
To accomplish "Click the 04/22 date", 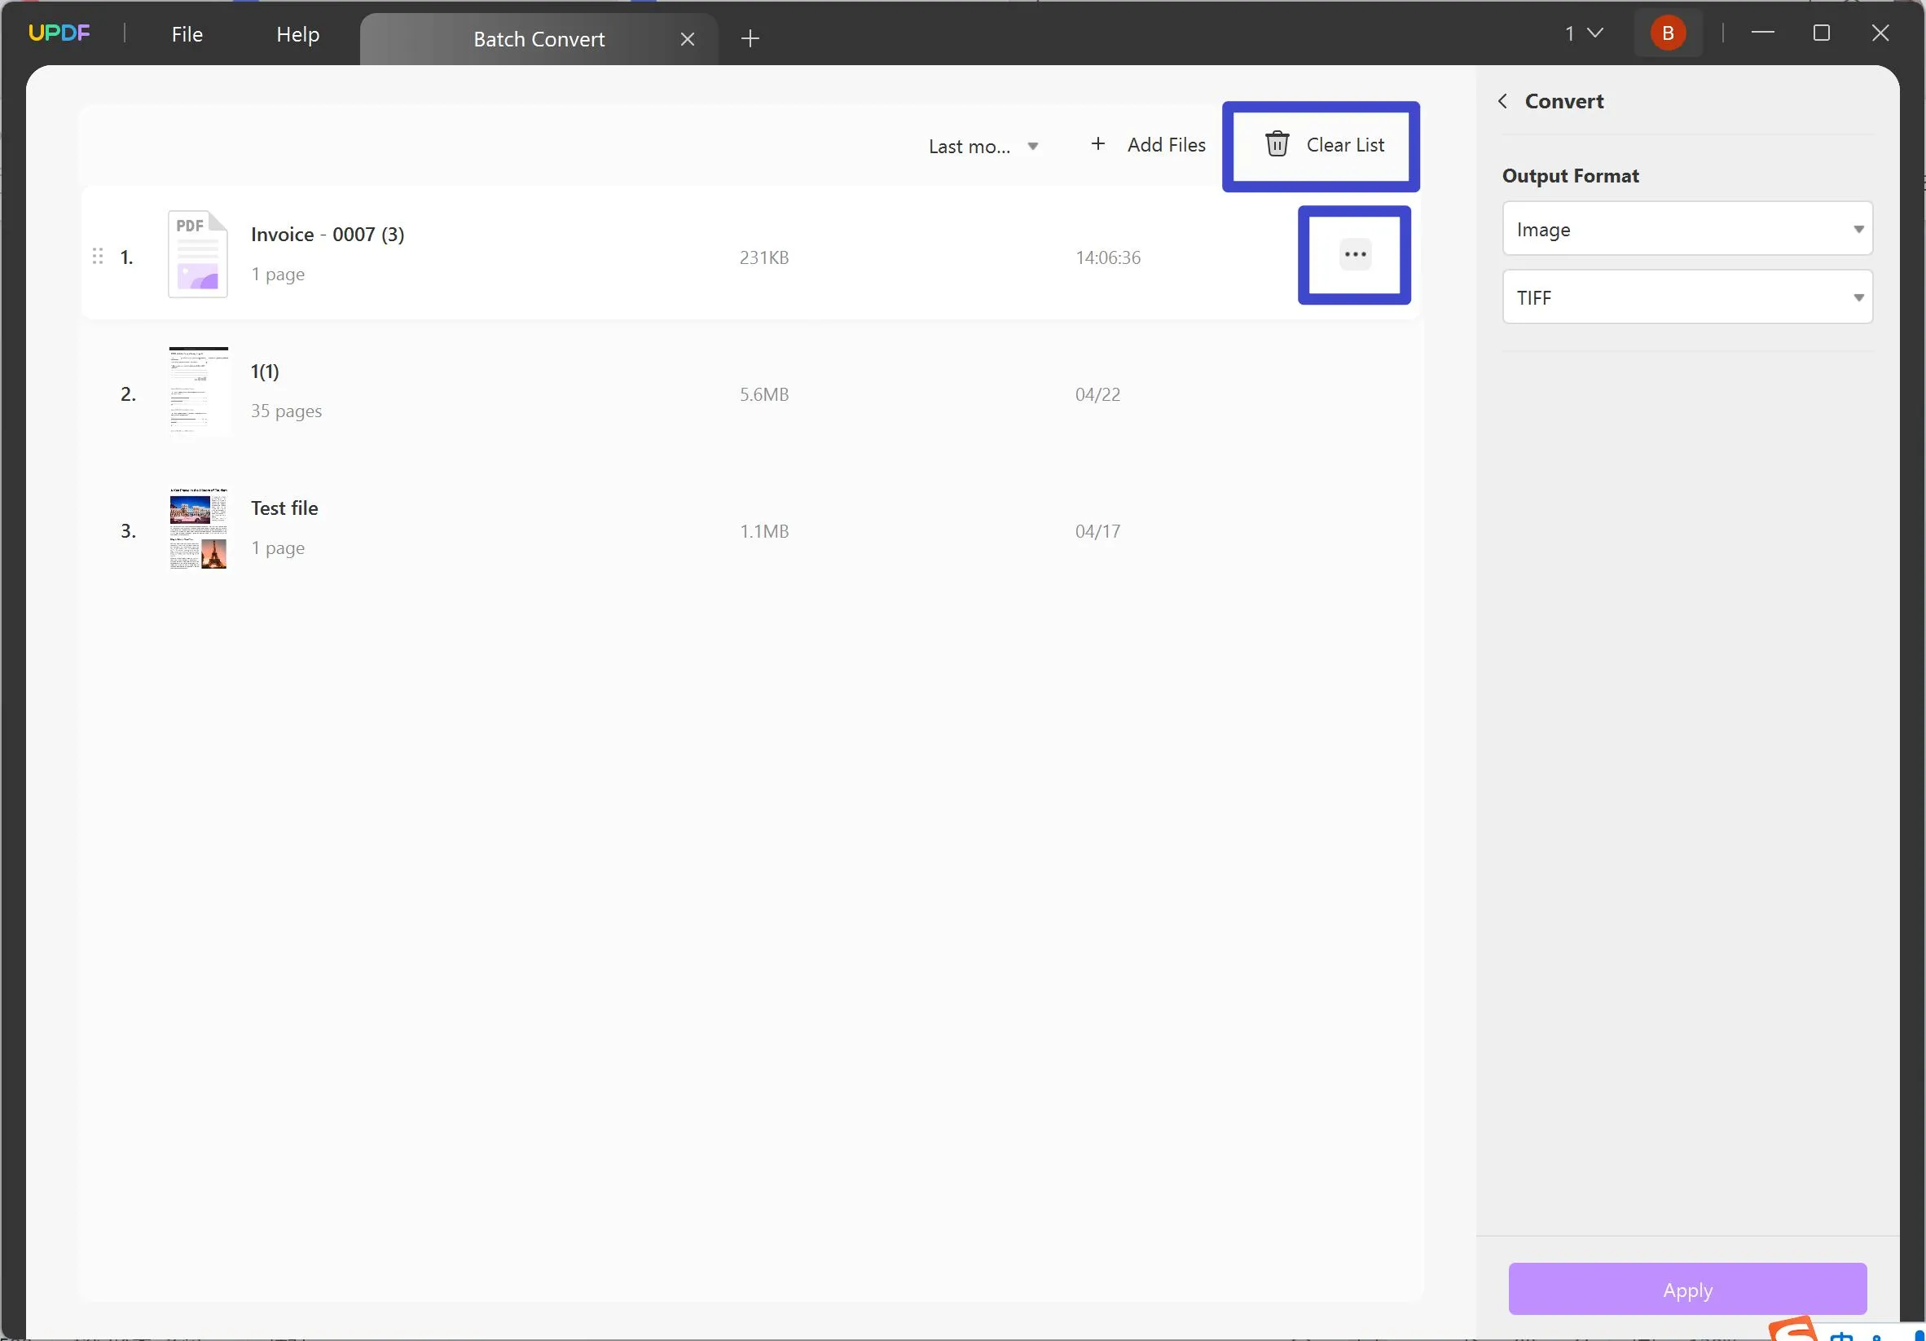I will (1097, 394).
